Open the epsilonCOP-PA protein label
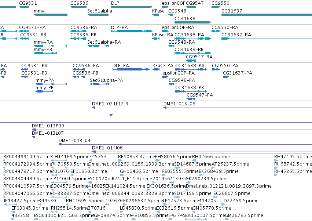Image resolution: width=312 pixels, height=221 pixels. 179,73
